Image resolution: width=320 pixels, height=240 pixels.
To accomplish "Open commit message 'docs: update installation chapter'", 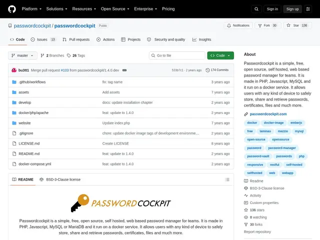I will click(127, 102).
